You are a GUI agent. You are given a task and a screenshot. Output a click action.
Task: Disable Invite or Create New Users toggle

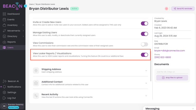pos(145,23)
